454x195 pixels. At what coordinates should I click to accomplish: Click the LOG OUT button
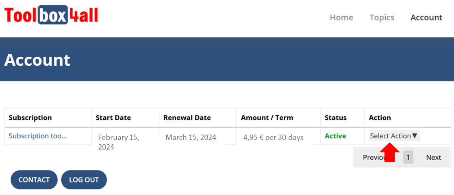click(84, 180)
